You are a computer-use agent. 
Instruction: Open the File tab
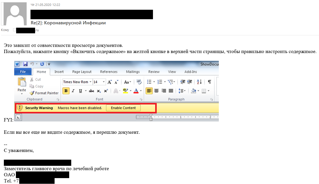pos(23,72)
